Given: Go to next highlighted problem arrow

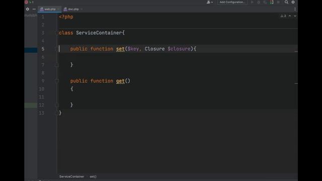Looking at the screenshot, I should click(x=295, y=16).
